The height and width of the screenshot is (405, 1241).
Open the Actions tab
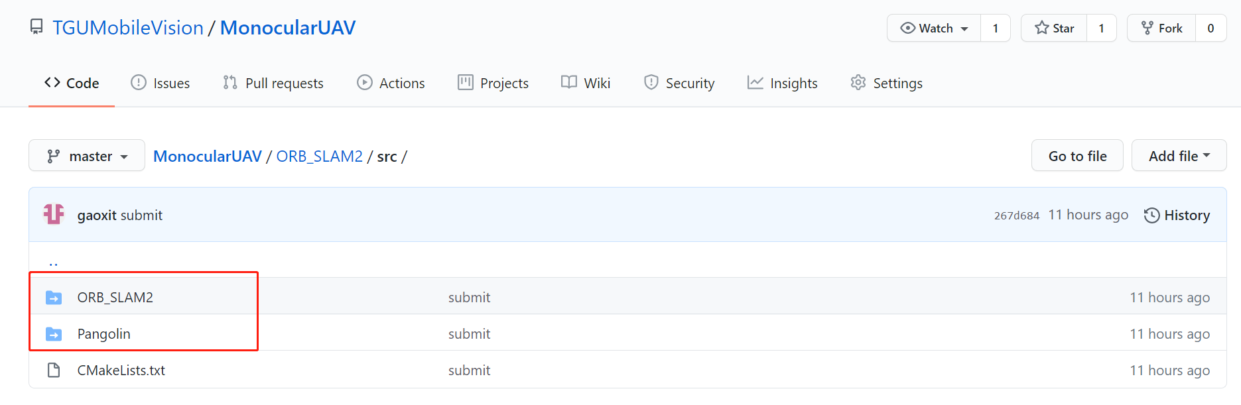point(391,83)
